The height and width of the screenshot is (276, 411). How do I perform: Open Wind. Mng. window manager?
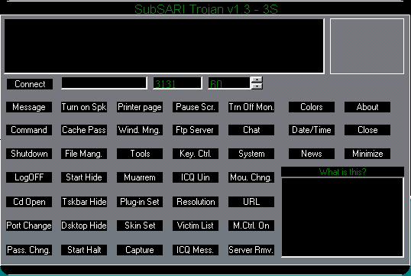tap(140, 130)
